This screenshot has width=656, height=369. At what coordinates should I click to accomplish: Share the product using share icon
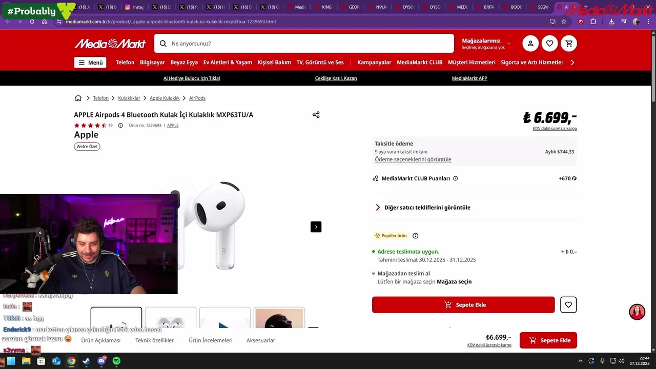pyautogui.click(x=316, y=115)
